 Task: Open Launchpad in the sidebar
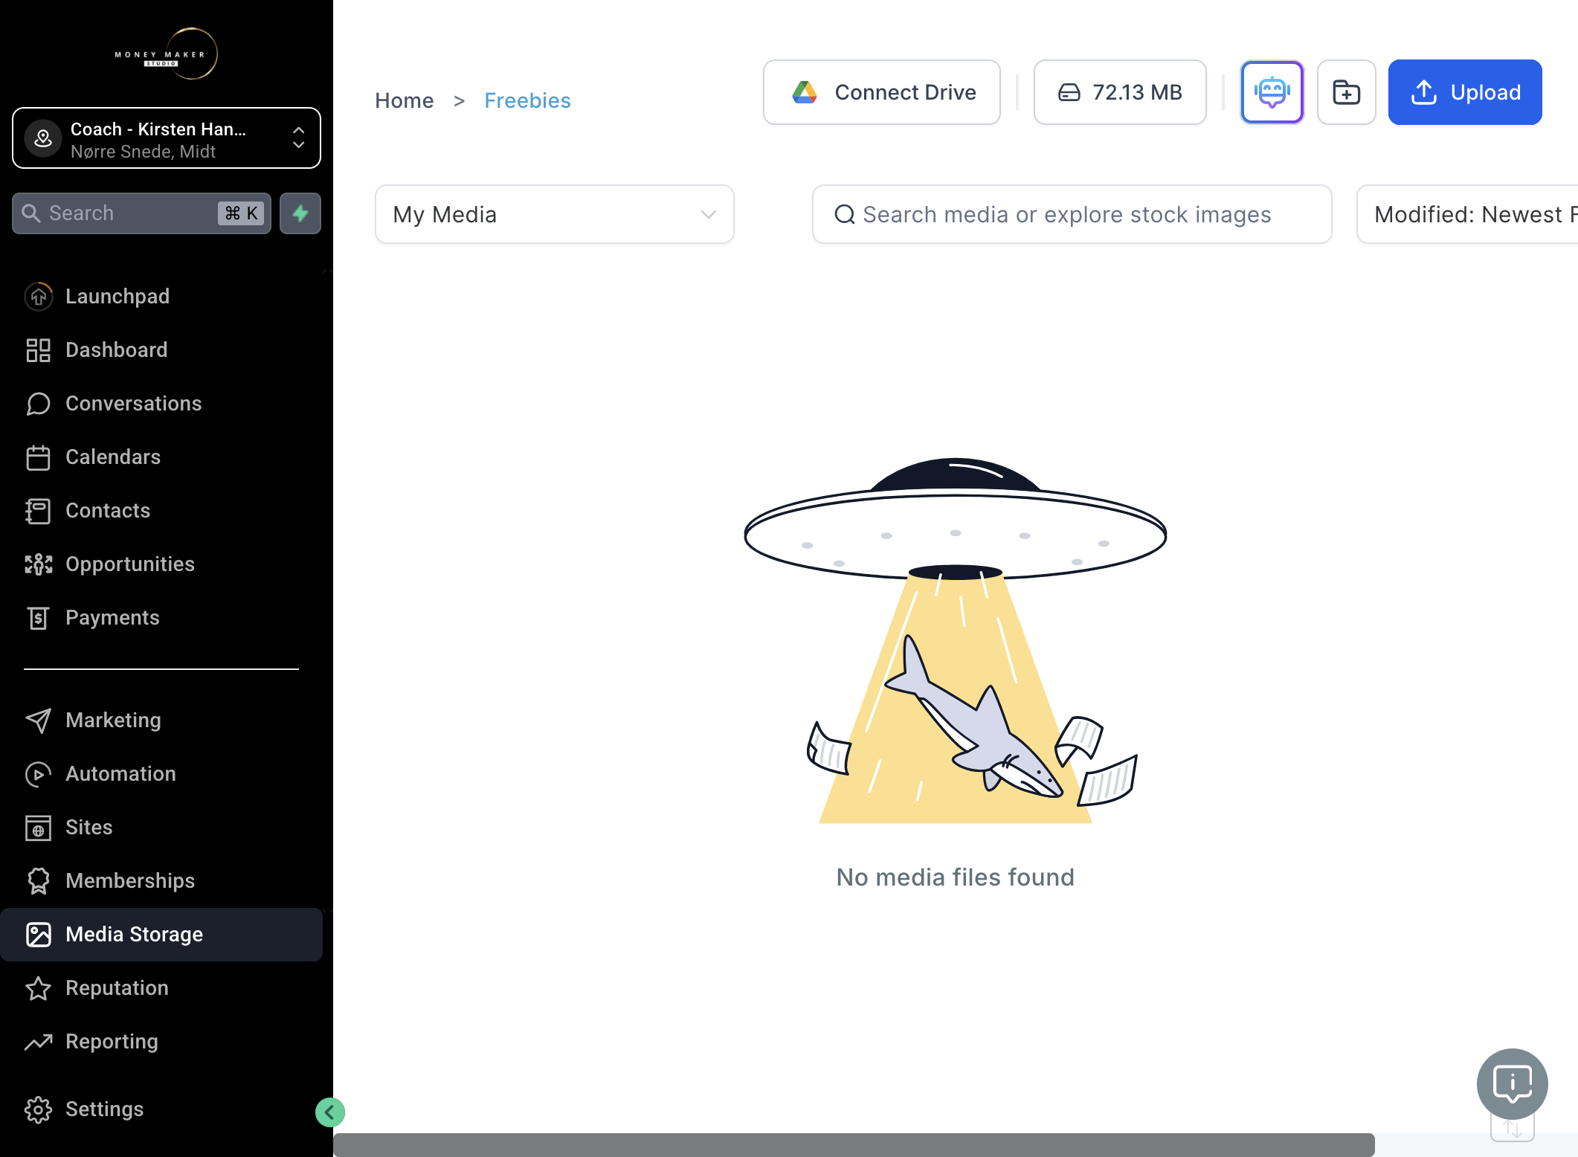pyautogui.click(x=161, y=296)
